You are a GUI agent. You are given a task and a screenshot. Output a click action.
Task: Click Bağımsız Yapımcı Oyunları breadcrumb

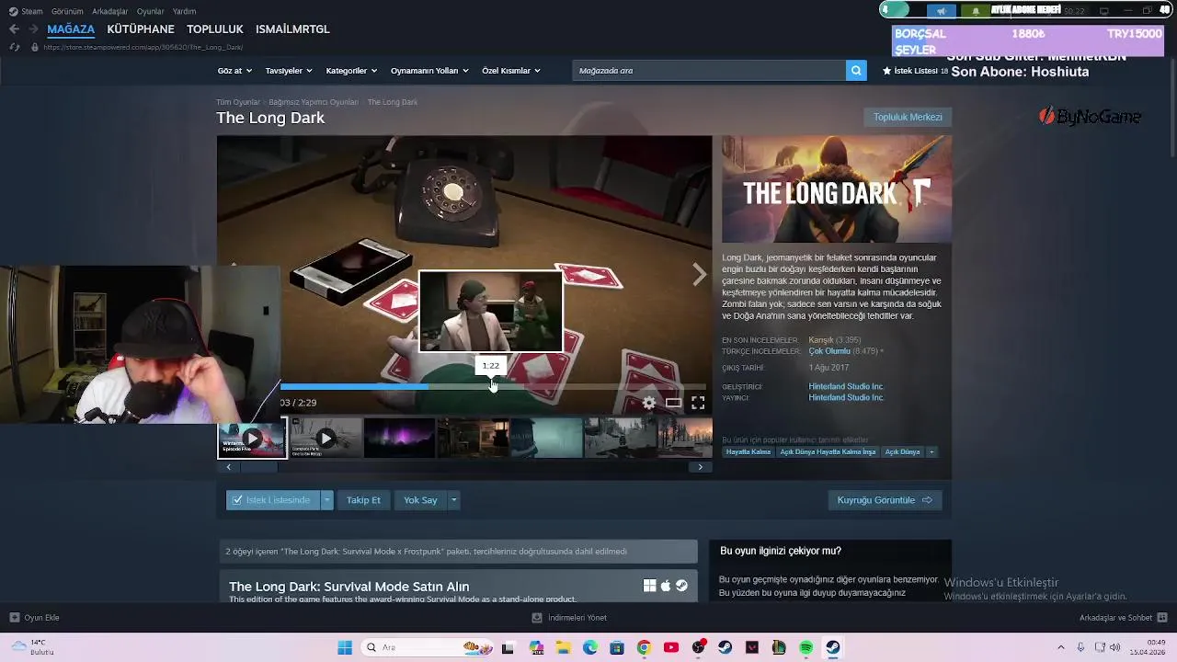pos(314,102)
